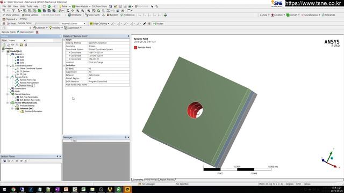The width and height of the screenshot is (344, 193).
Task: Click the Random colors button
Action: tap(112, 15)
